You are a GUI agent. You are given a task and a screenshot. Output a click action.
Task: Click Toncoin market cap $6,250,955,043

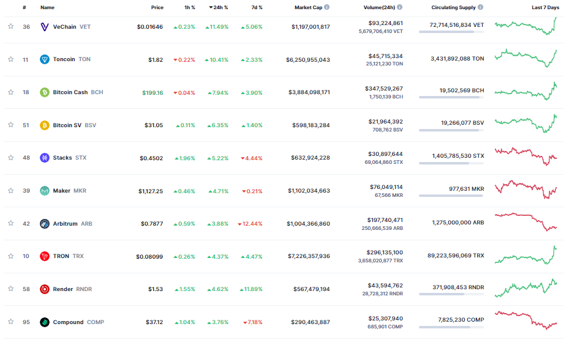point(308,60)
